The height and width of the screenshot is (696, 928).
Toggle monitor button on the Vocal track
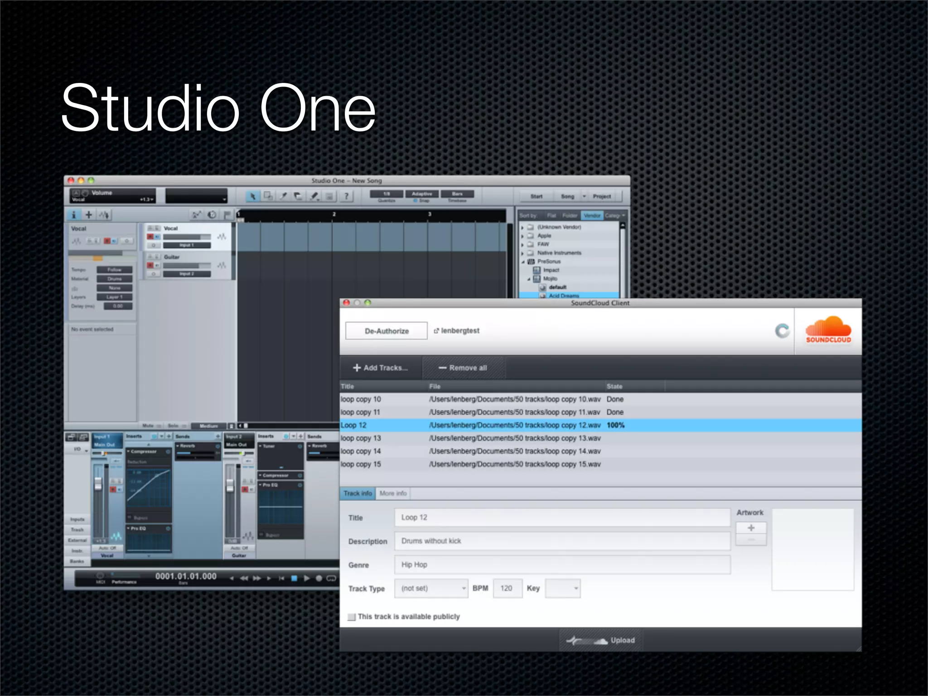(x=157, y=237)
